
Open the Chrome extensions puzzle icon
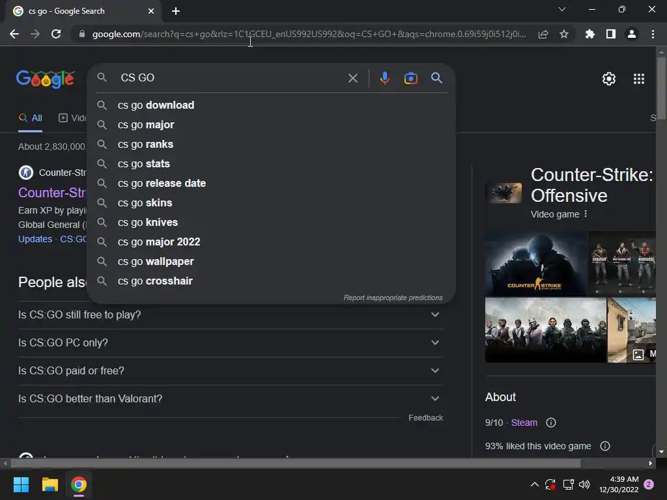tap(590, 34)
